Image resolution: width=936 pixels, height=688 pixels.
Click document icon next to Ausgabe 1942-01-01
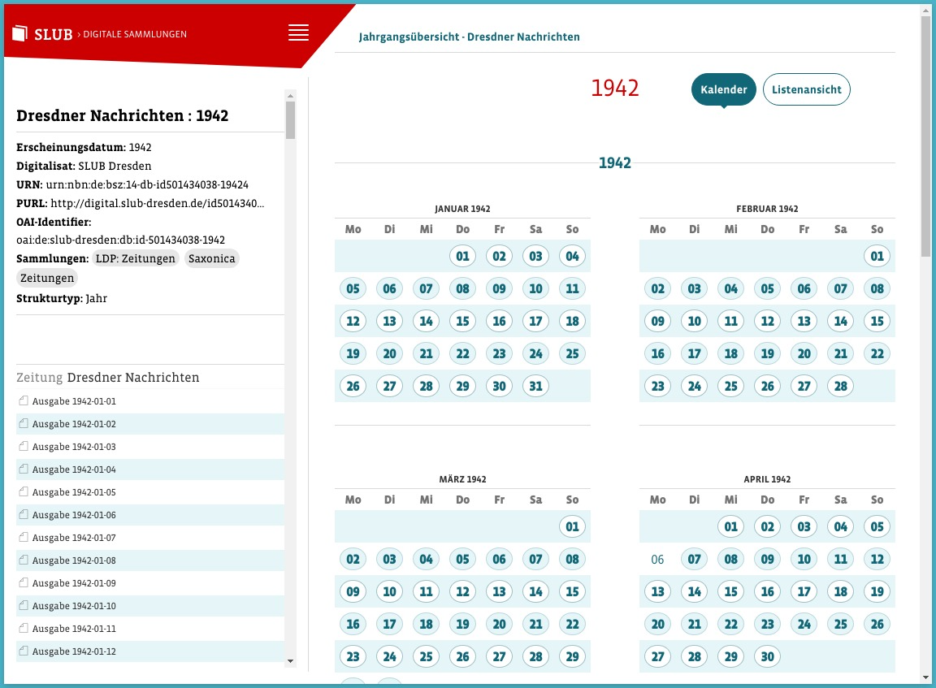tap(24, 400)
